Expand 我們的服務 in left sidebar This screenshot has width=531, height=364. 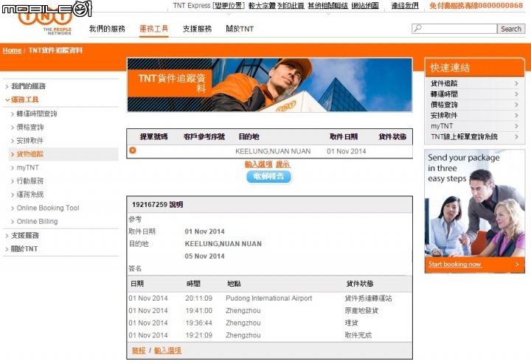28,86
